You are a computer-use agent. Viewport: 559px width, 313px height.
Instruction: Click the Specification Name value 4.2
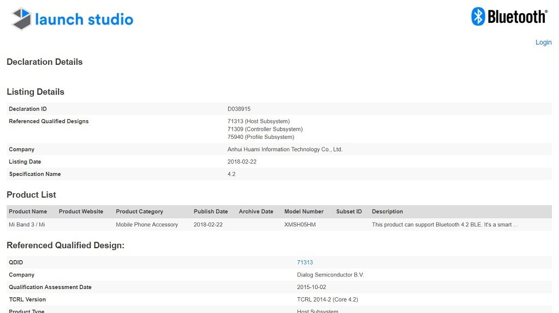[231, 174]
